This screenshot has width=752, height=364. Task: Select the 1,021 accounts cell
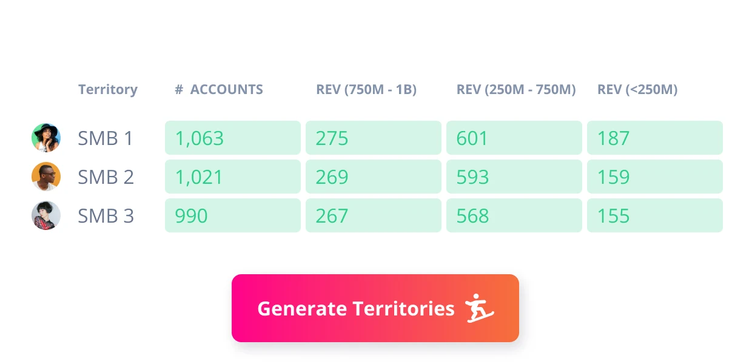[232, 177]
